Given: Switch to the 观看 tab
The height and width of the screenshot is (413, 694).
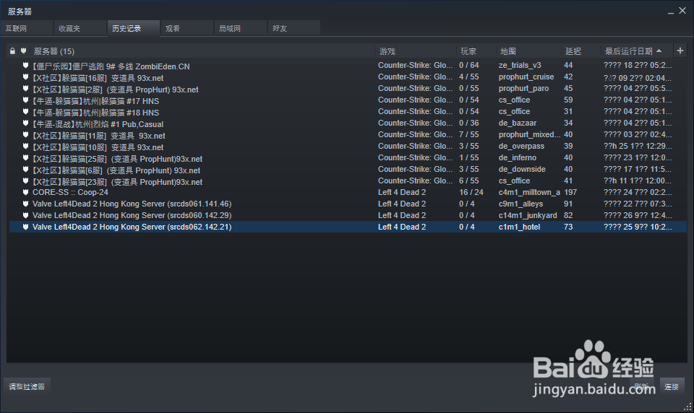Looking at the screenshot, I should pos(187,28).
